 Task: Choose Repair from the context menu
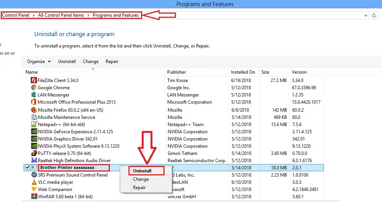[x=139, y=188]
